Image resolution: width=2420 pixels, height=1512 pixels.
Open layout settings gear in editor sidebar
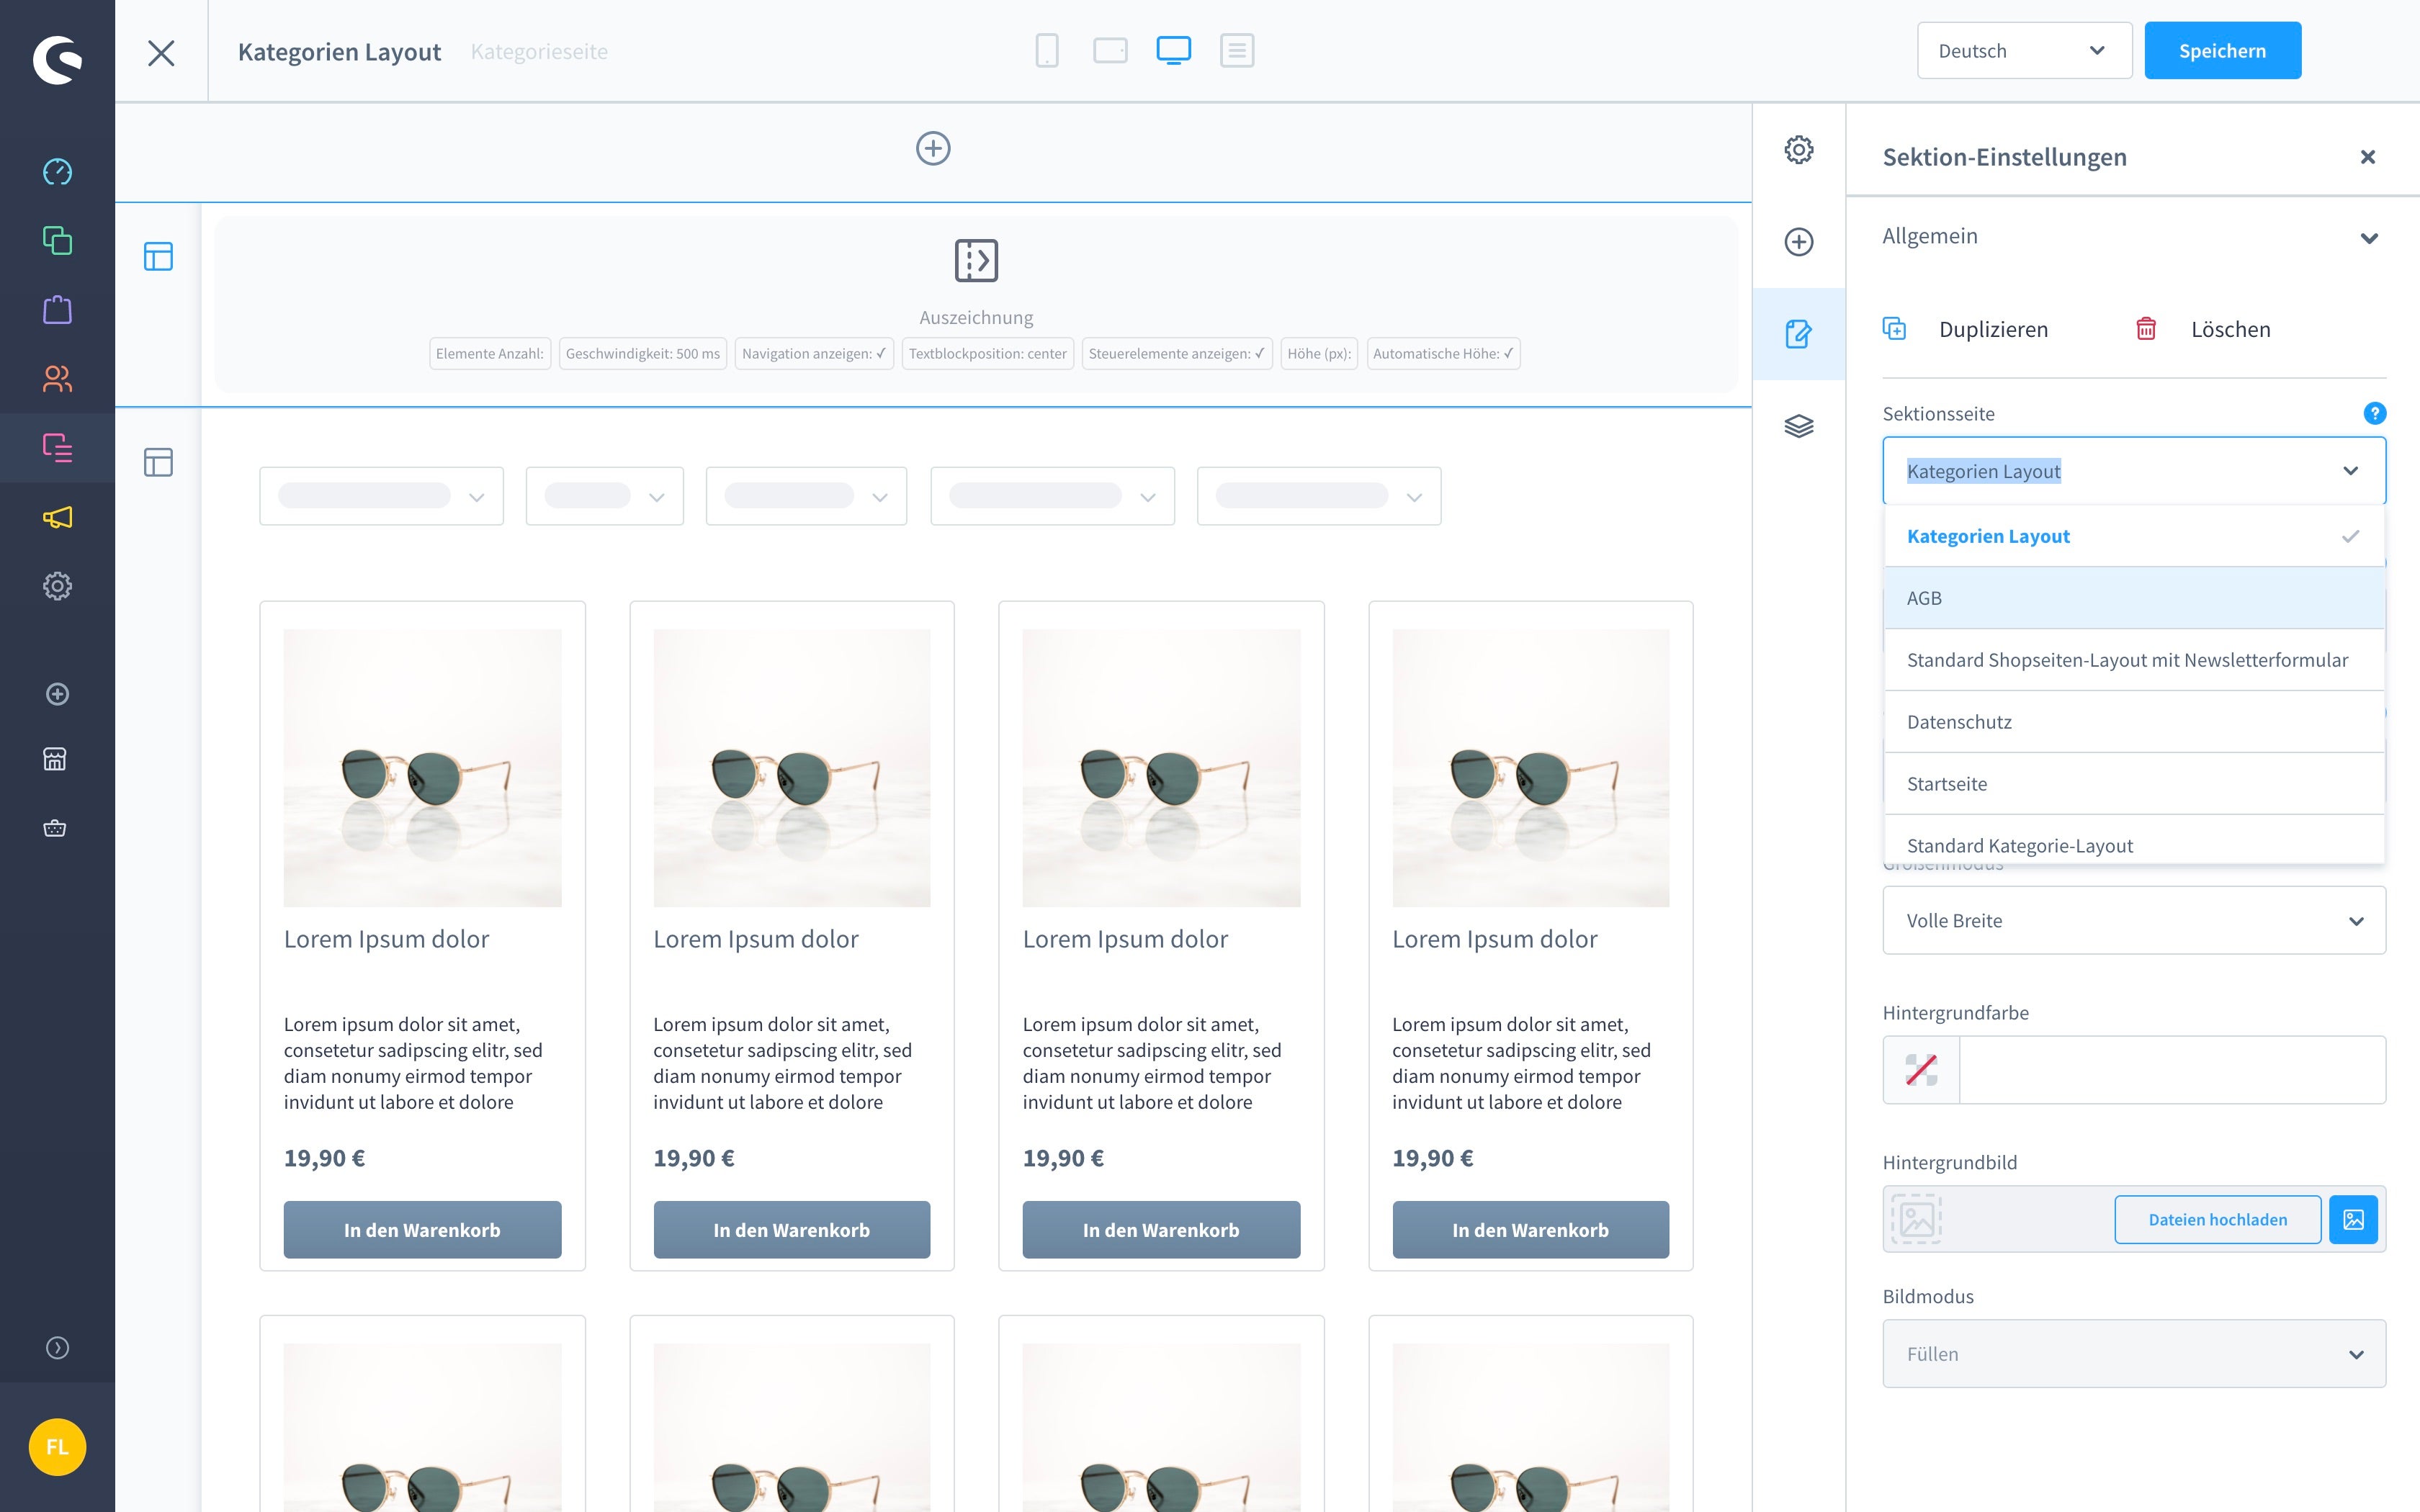1799,150
